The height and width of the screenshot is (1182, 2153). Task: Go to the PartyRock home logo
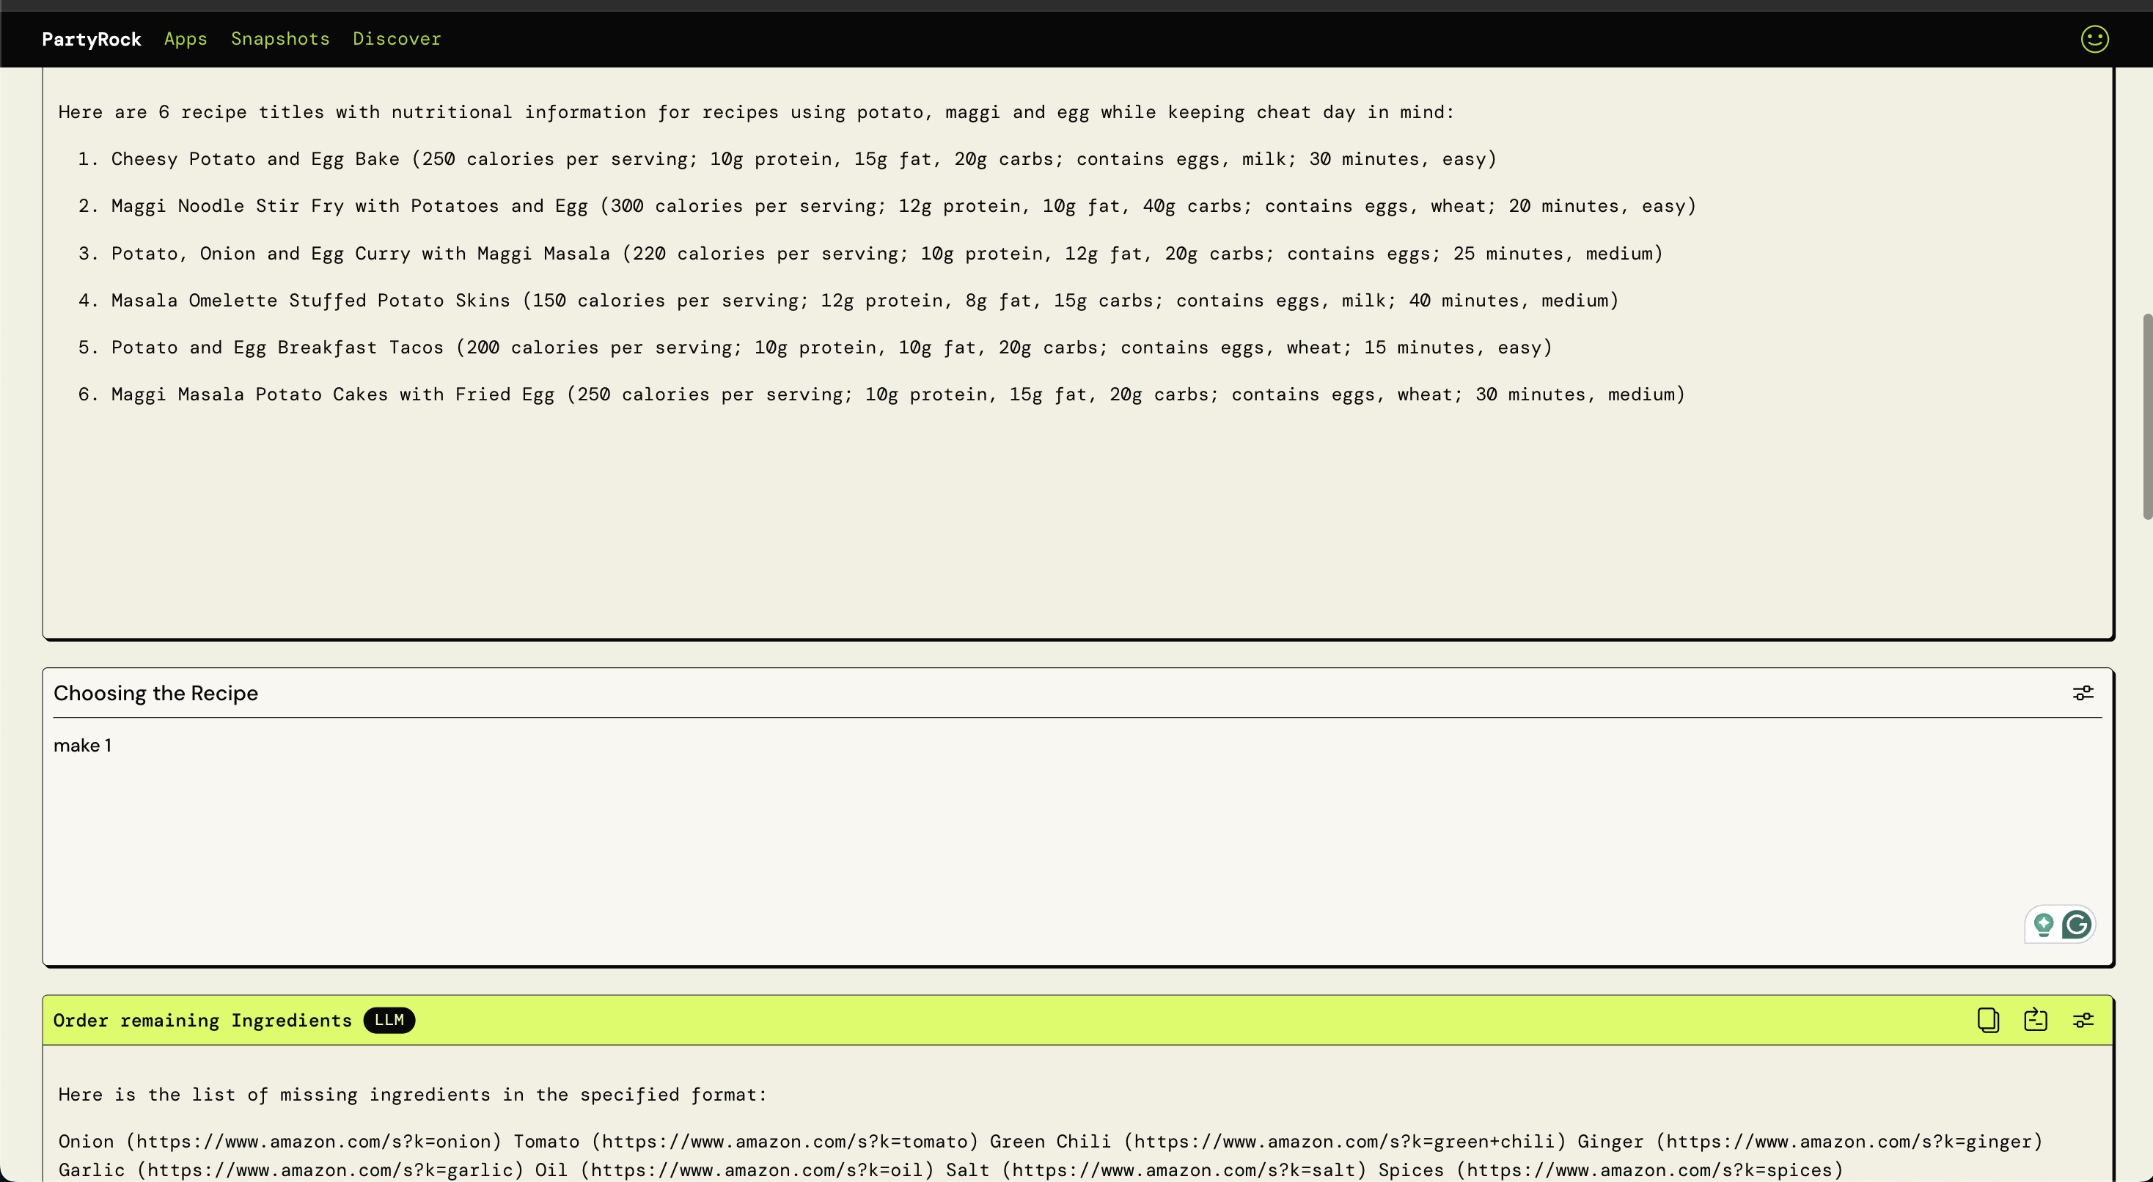[x=91, y=40]
